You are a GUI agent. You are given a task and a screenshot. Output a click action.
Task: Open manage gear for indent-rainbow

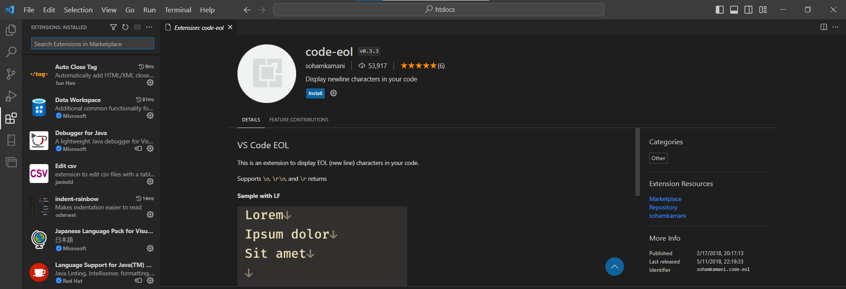[150, 215]
